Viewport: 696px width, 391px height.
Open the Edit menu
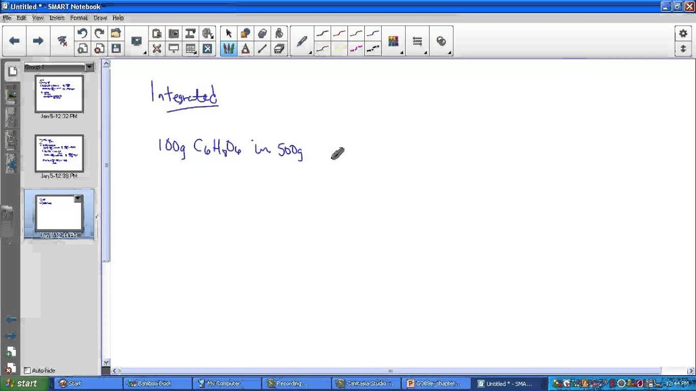coord(21,18)
